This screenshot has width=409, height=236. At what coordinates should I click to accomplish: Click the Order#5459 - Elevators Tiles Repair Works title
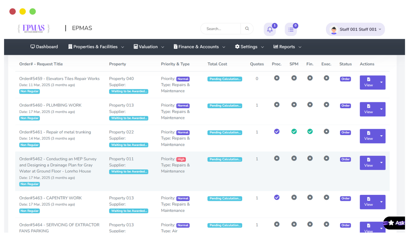tap(59, 78)
